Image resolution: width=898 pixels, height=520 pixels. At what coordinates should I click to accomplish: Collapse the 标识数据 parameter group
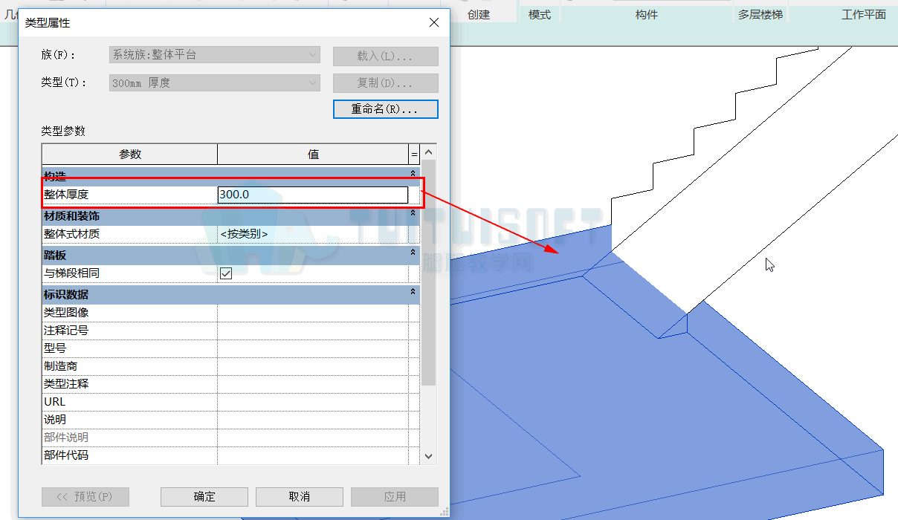coord(413,293)
